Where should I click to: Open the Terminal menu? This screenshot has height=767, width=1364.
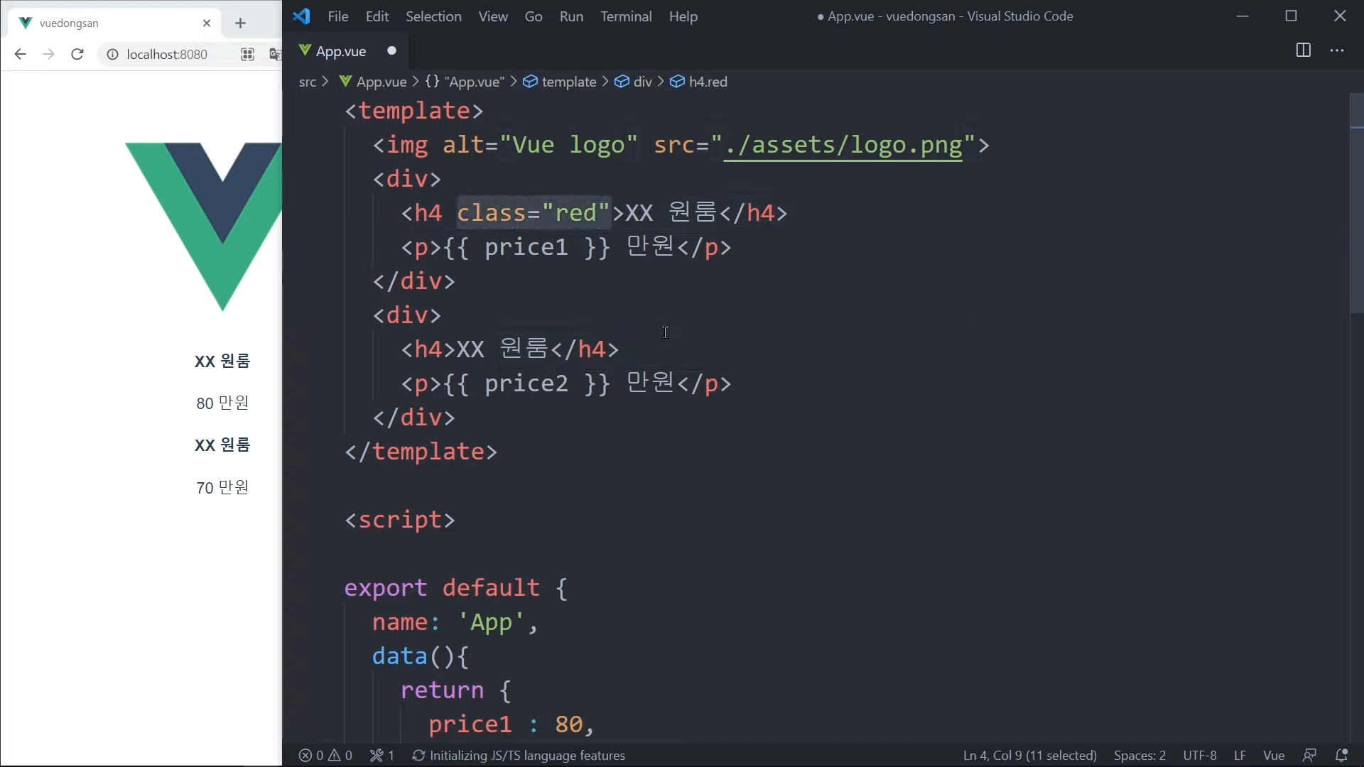coord(625,16)
